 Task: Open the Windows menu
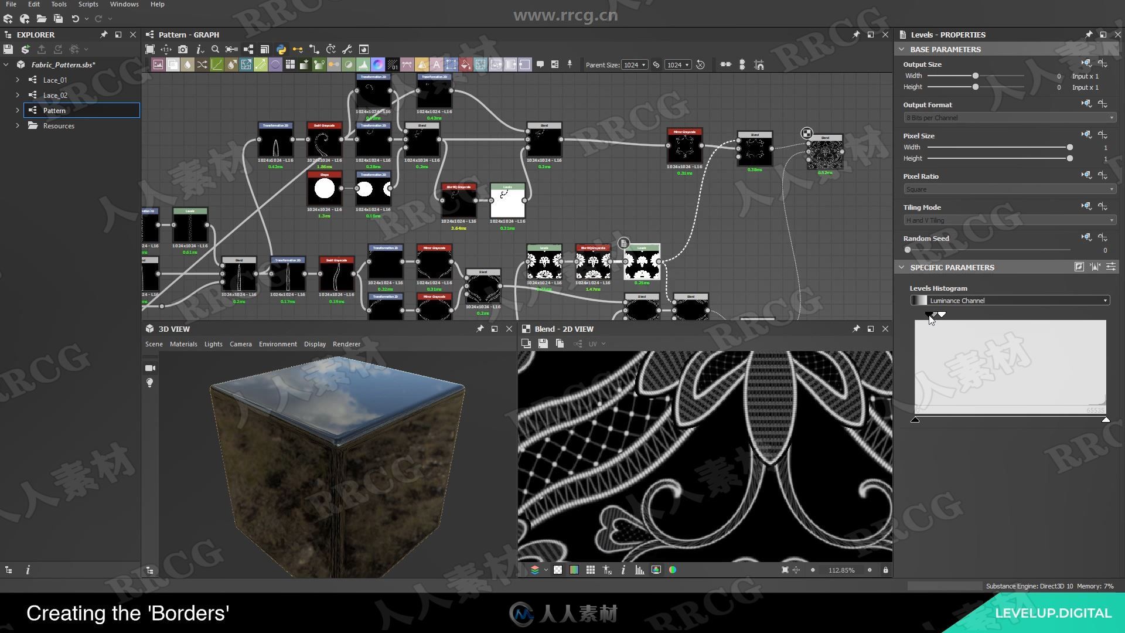pyautogui.click(x=124, y=4)
